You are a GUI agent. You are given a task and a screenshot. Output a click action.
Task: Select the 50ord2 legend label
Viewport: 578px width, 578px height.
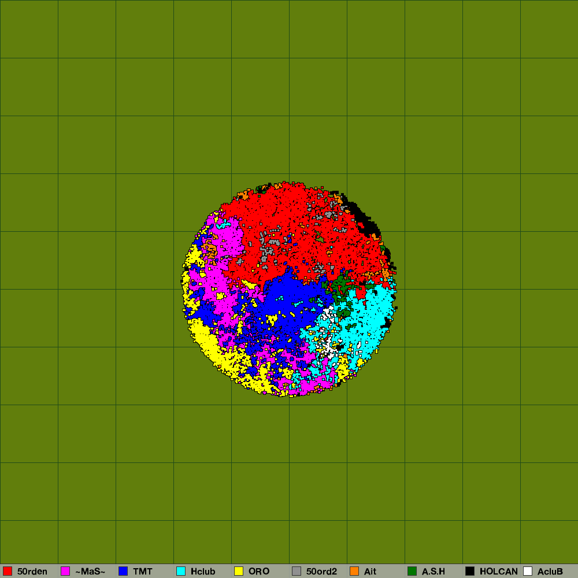pos(321,572)
